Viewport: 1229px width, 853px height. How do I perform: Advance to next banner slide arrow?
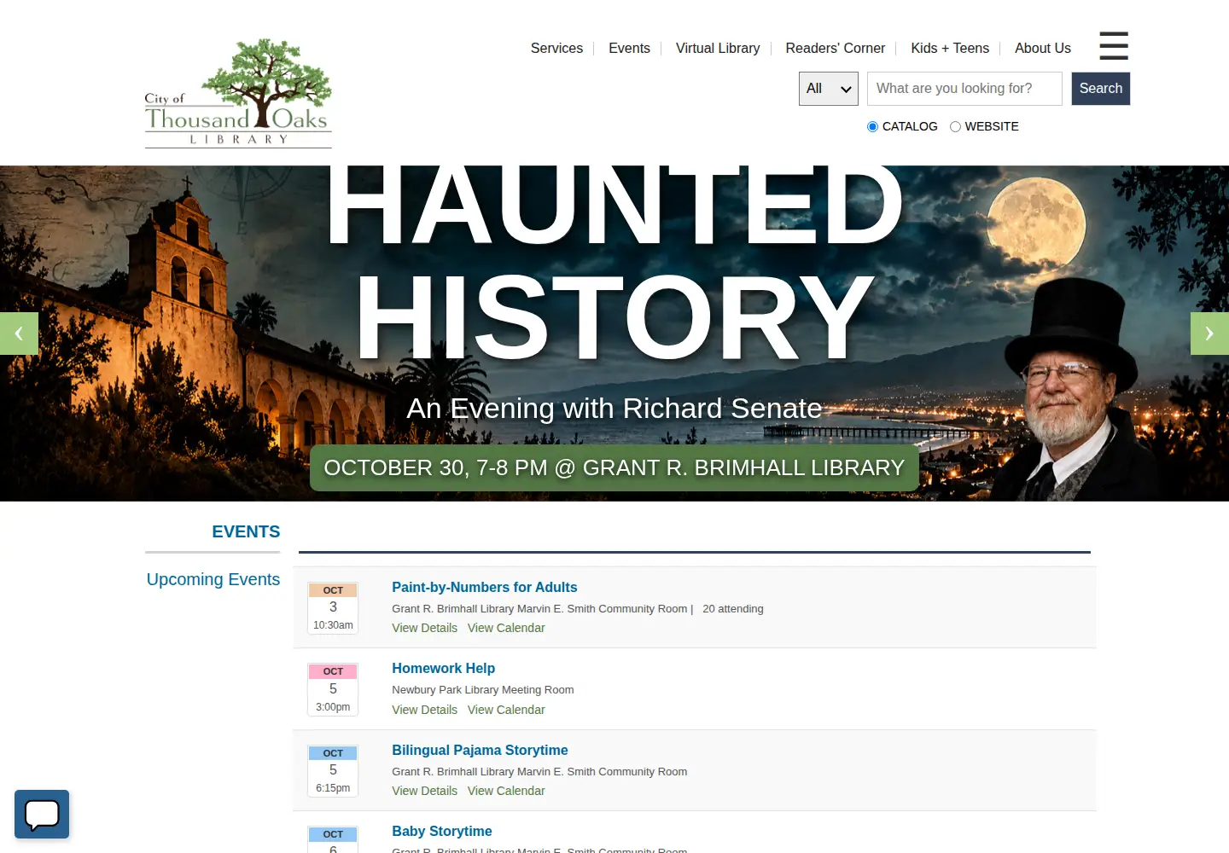pos(1209,334)
